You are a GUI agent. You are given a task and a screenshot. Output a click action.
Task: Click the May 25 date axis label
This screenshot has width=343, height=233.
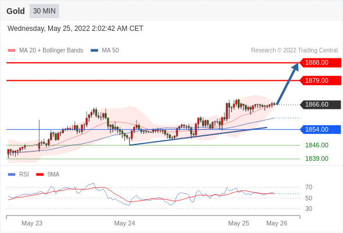[239, 223]
